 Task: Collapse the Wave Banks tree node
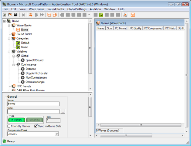tap(9, 26)
